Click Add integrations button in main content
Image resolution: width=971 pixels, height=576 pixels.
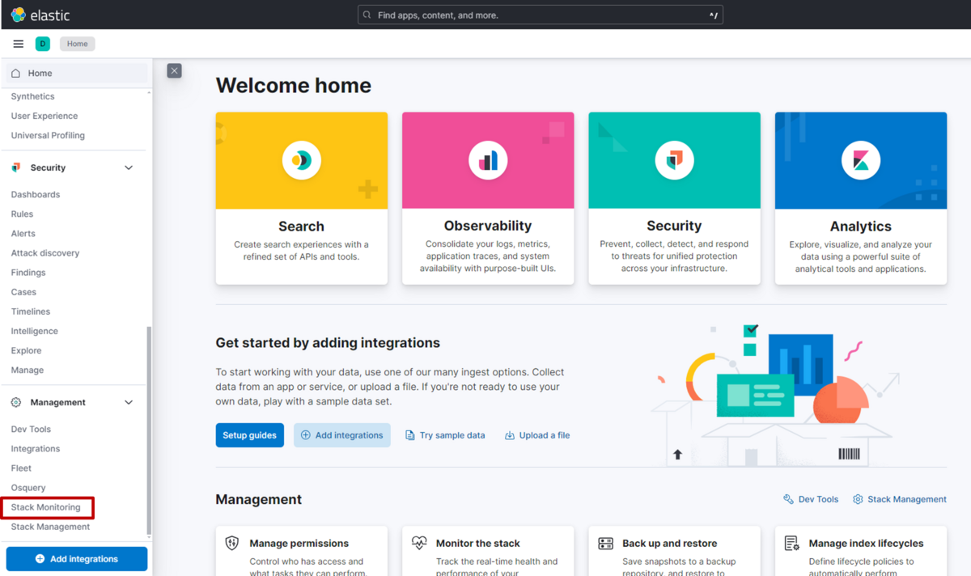[342, 435]
